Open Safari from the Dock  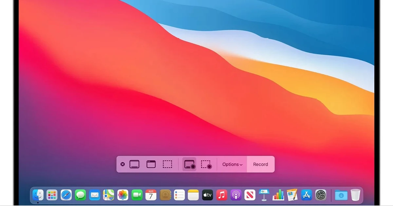pyautogui.click(x=66, y=195)
